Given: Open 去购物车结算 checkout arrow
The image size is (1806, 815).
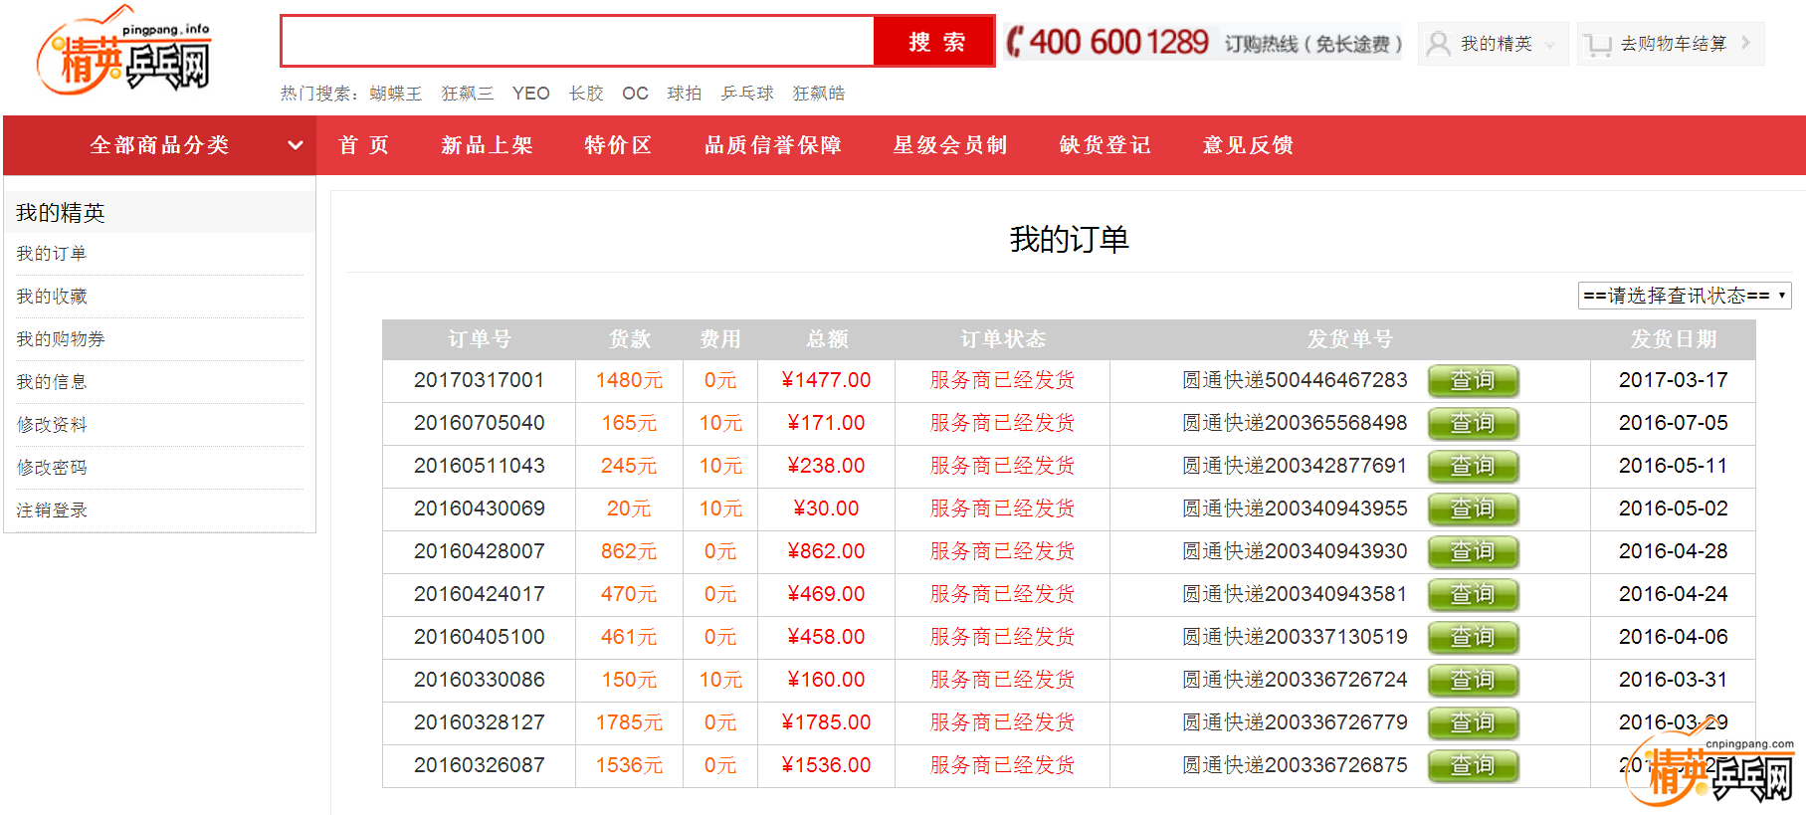Looking at the screenshot, I should (x=1745, y=44).
